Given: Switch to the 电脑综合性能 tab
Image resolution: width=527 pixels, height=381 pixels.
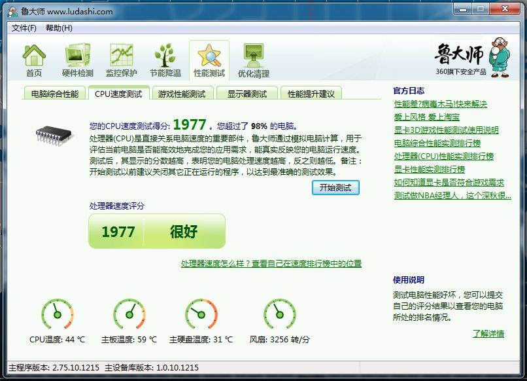Looking at the screenshot, I should 54,94.
